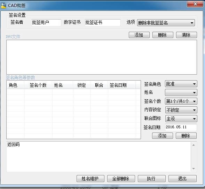205x189 pixels.
Task: Click the 全部删除 button
Action: [121, 179]
